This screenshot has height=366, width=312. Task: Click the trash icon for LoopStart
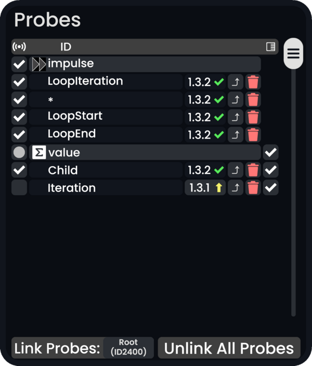253,117
